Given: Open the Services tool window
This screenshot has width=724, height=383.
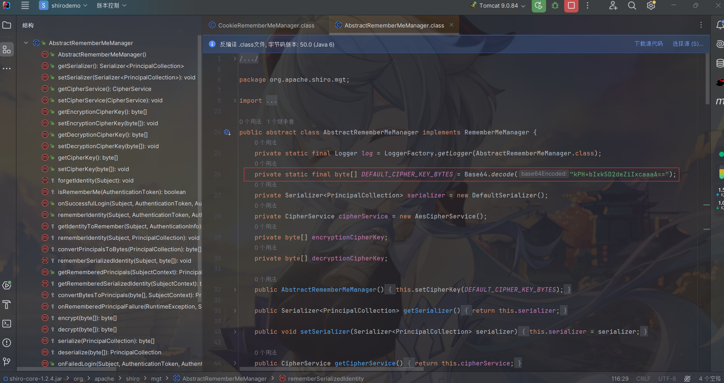Looking at the screenshot, I should click(6, 285).
